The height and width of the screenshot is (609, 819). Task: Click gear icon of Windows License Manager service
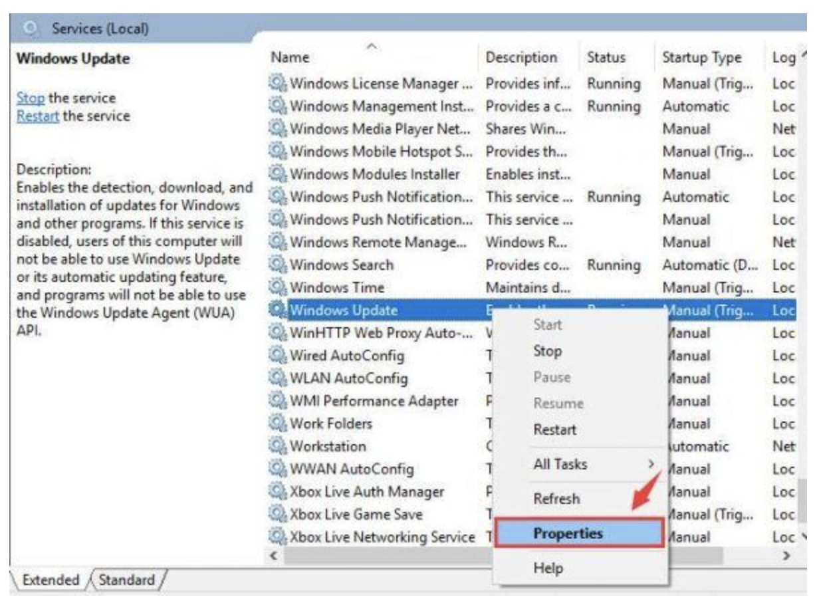(277, 84)
